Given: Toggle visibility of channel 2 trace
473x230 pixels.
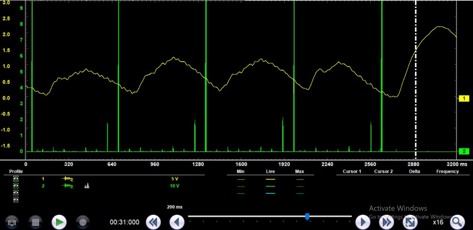Looking at the screenshot, I should pos(17,186).
